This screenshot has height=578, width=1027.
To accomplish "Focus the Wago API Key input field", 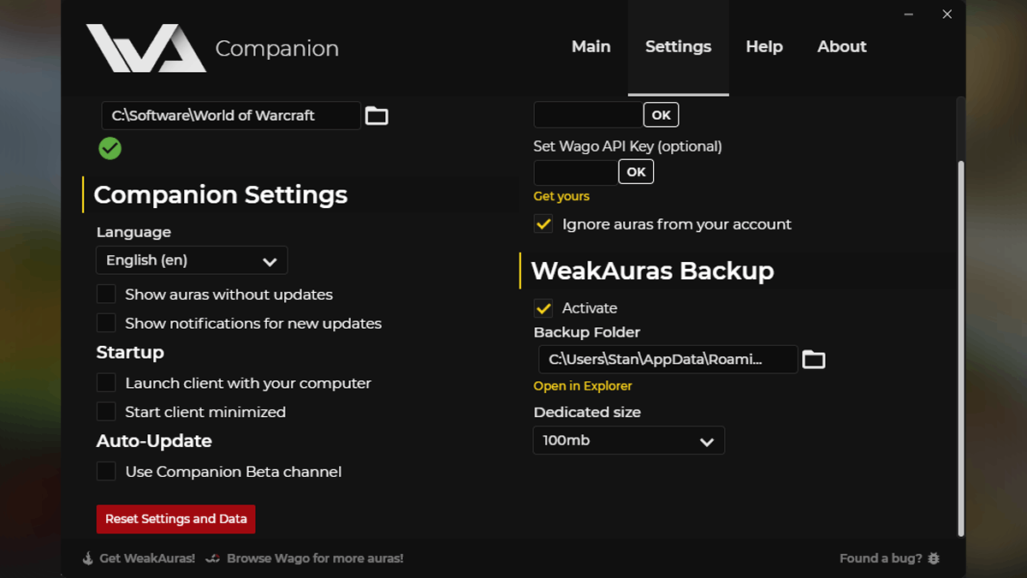I will point(575,172).
